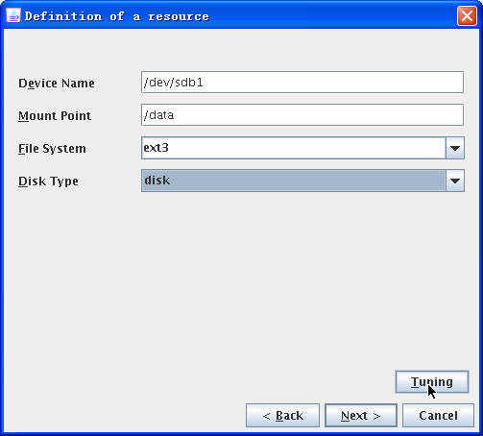Open the Disk Type dropdown arrow
The image size is (483, 436).
click(x=455, y=181)
